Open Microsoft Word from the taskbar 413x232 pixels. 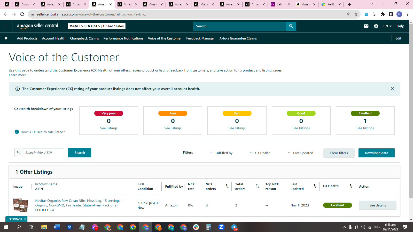[x=57, y=227]
